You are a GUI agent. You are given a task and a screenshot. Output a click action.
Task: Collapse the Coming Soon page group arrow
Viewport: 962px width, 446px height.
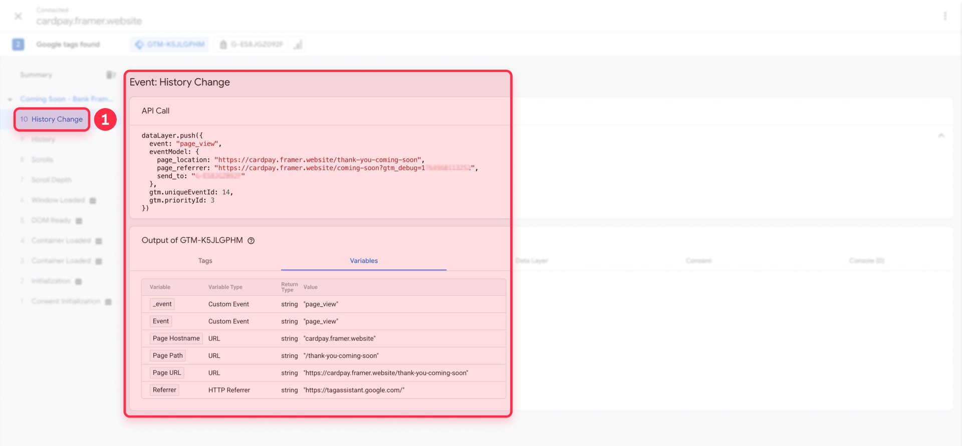[x=10, y=99]
